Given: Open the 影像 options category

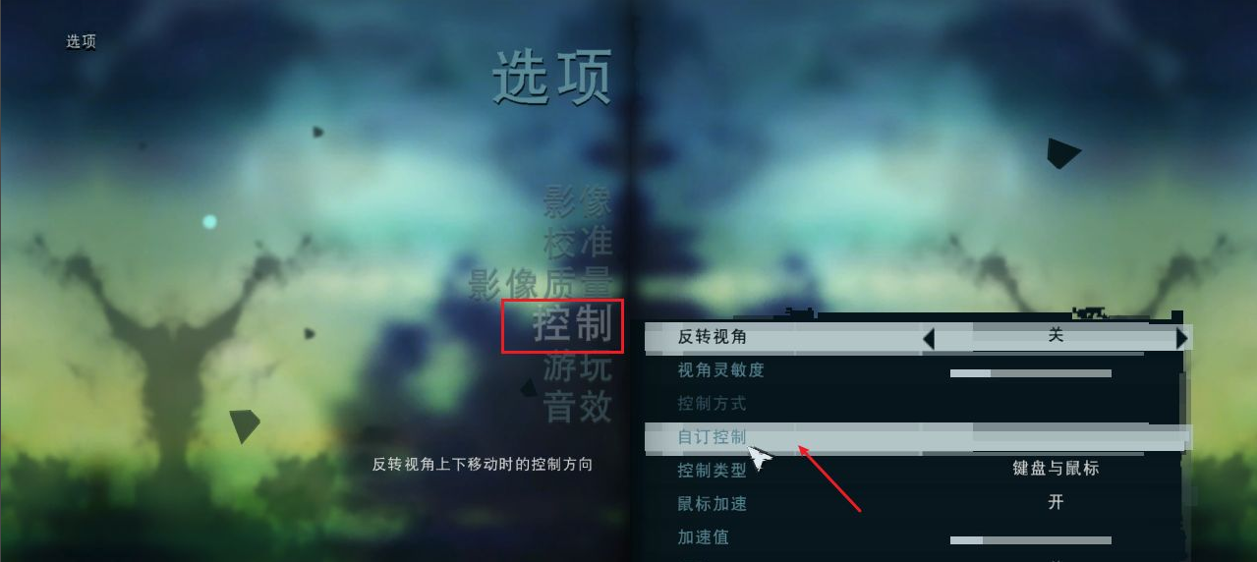Looking at the screenshot, I should pos(578,201).
